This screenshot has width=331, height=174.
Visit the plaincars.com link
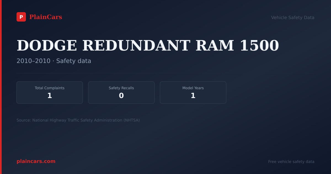tap(36, 161)
